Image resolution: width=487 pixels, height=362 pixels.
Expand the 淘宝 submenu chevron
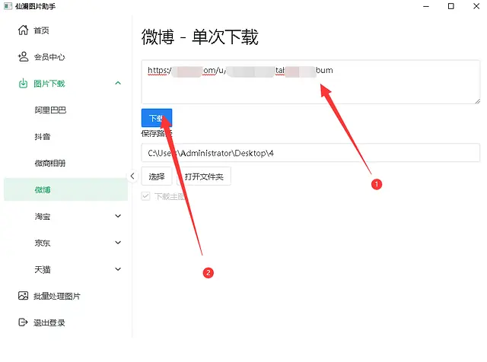point(118,216)
